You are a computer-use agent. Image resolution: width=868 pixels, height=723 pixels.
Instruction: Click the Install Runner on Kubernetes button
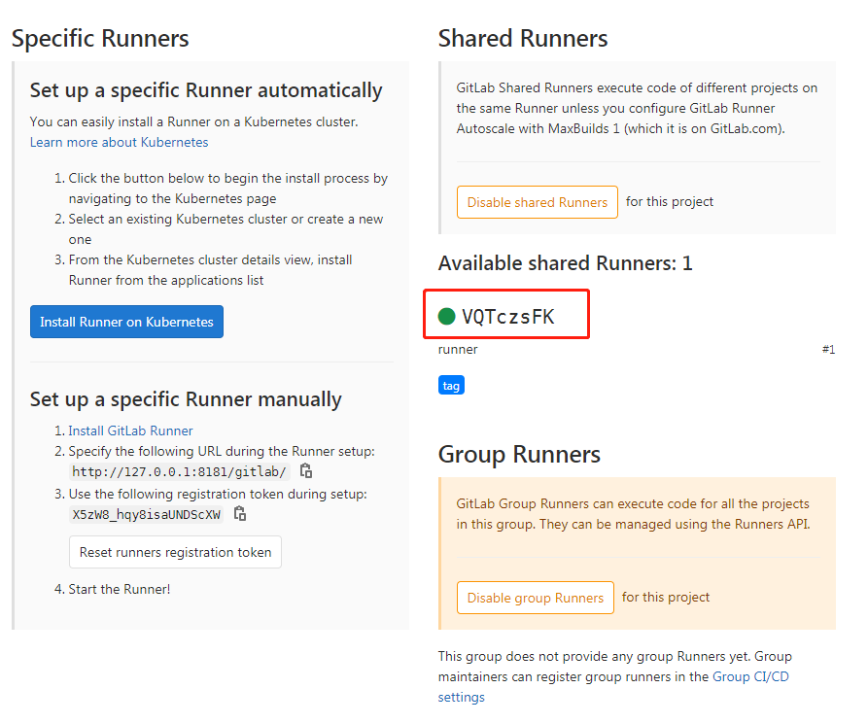(x=126, y=321)
